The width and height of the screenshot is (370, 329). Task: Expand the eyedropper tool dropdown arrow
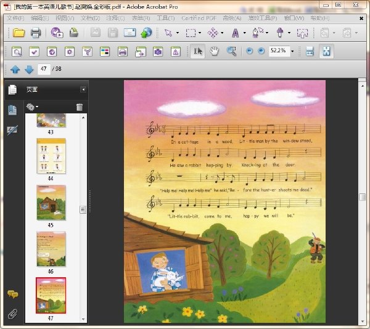tap(289, 33)
